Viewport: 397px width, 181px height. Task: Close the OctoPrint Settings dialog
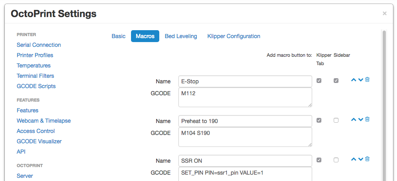pyautogui.click(x=384, y=13)
